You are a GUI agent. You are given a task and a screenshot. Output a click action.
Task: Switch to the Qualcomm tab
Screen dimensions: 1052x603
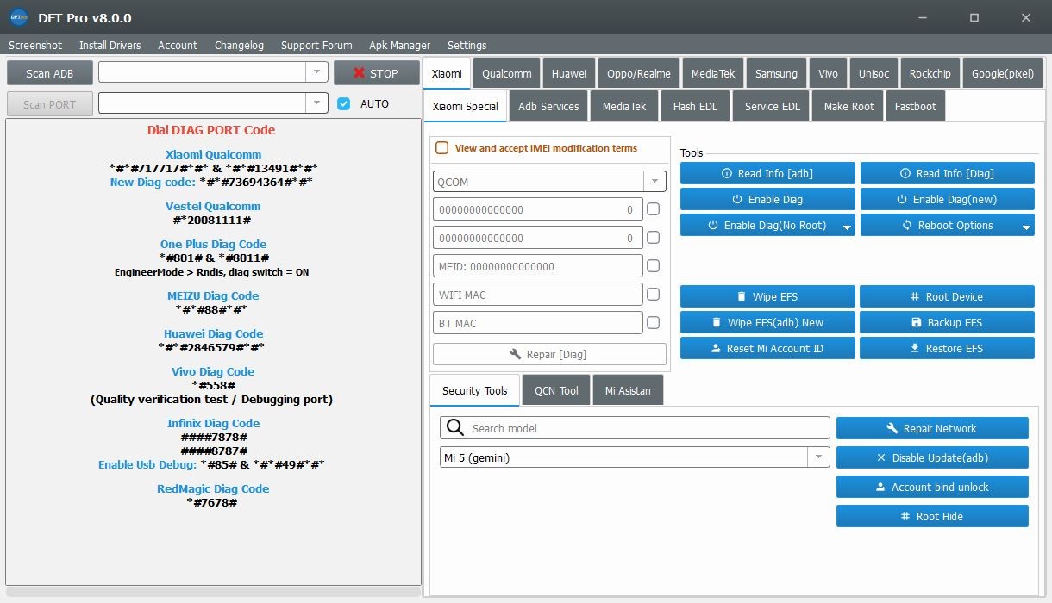pyautogui.click(x=507, y=73)
